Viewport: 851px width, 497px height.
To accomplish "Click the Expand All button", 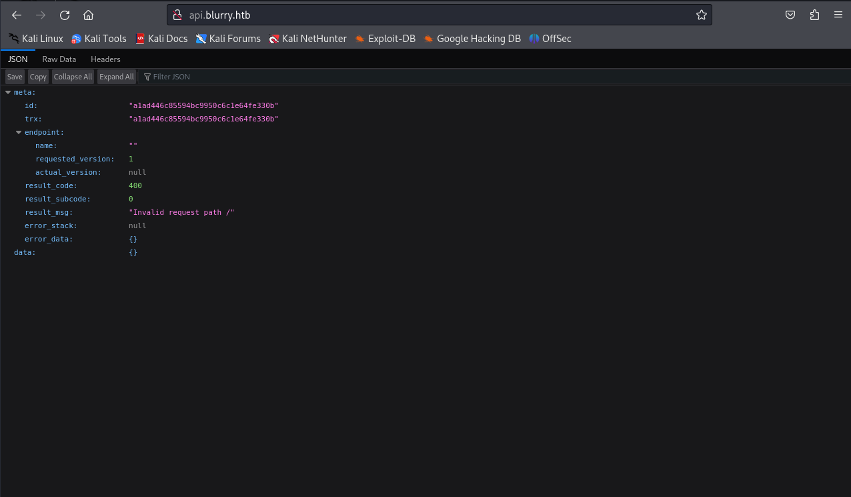I will pyautogui.click(x=117, y=77).
